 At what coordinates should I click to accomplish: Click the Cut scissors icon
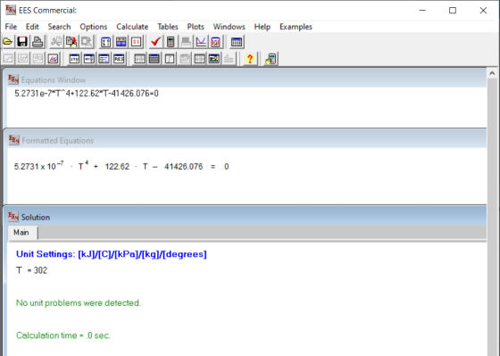56,42
